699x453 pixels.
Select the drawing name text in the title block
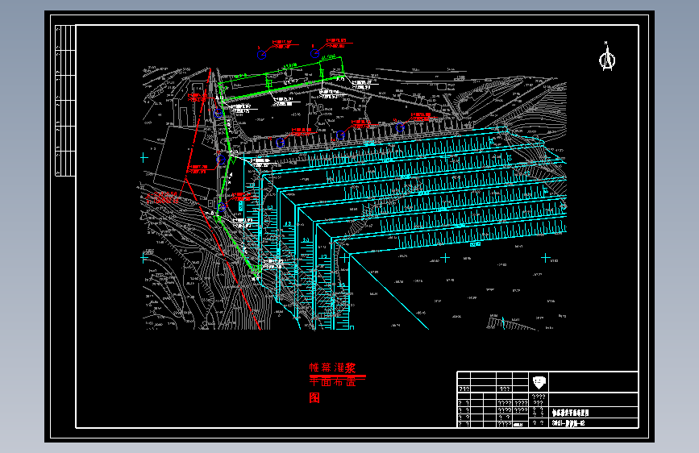pyautogui.click(x=570, y=413)
